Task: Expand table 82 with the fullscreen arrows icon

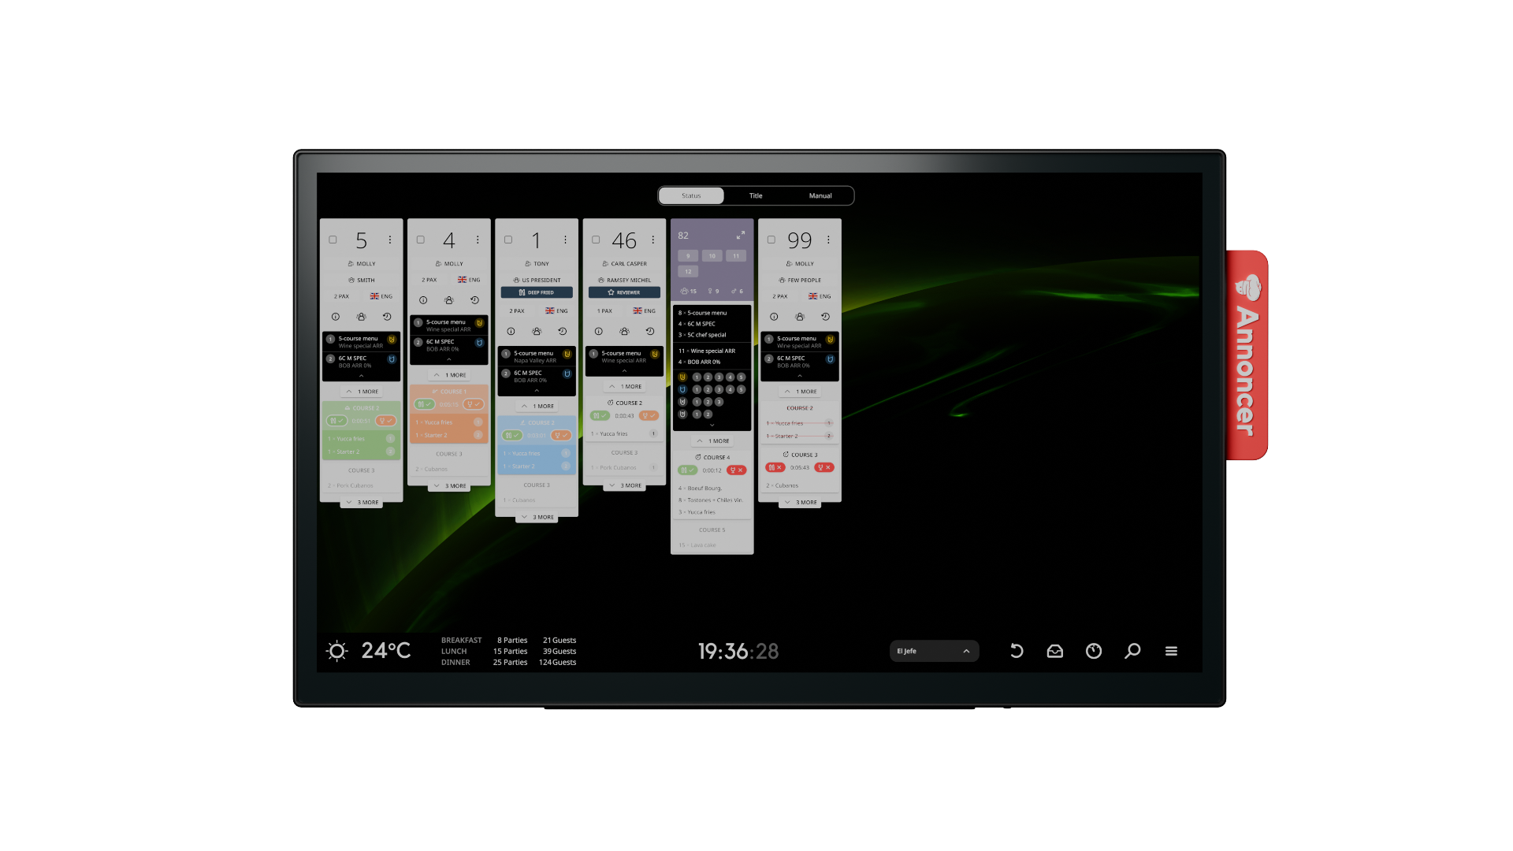Action: (x=741, y=235)
